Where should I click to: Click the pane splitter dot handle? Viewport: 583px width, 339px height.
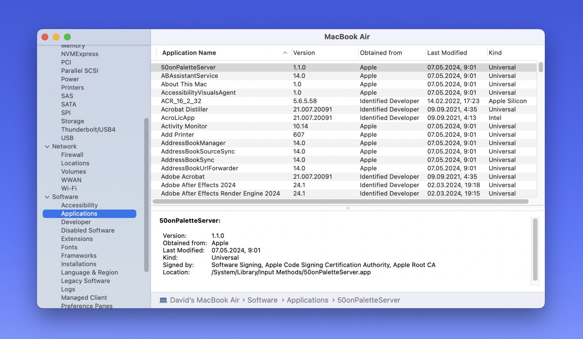tap(348, 208)
